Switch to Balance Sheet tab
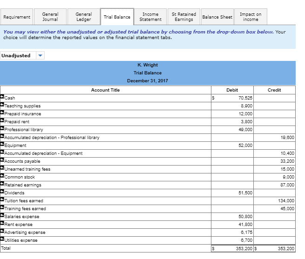Screen dimensions: 305x259 [x=217, y=17]
